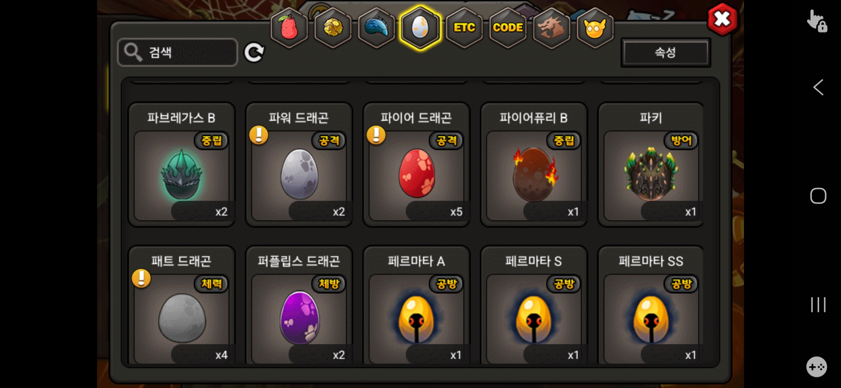Screen dimensions: 841x388
Task: Tap the exclamation badge on 패트 드래곤
Action: [141, 278]
